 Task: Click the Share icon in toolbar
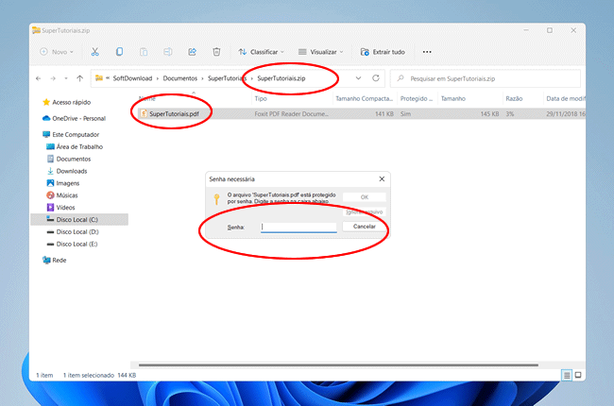point(192,52)
